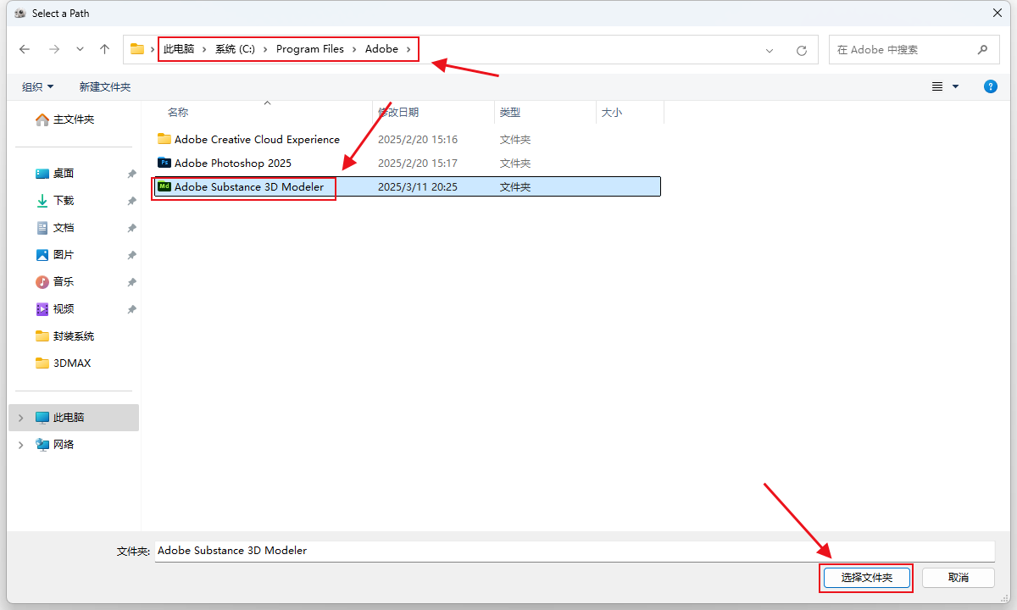Click the address bar folder icon
Viewport: 1017px width, 610px height.
pyautogui.click(x=136, y=49)
